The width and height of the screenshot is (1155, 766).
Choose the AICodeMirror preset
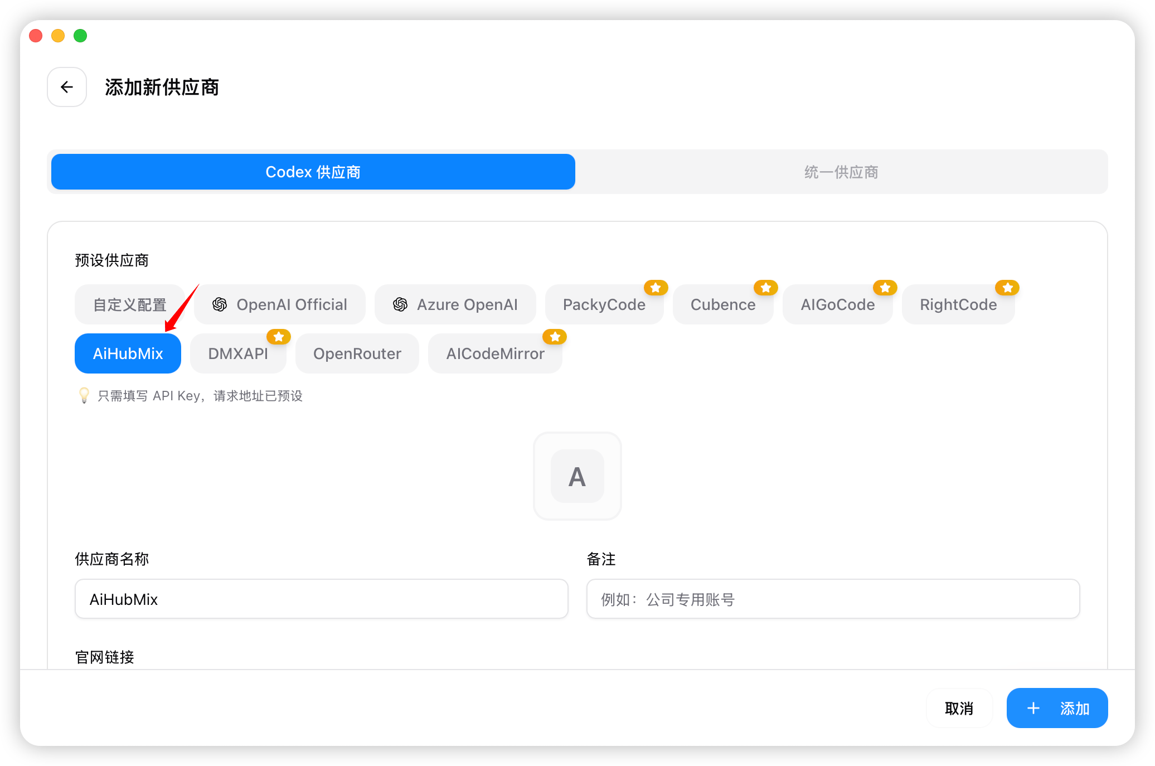click(495, 353)
